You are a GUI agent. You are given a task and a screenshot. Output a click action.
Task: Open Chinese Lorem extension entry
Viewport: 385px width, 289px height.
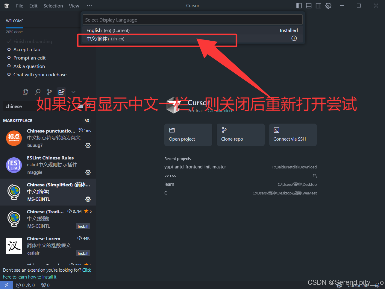[48, 246]
